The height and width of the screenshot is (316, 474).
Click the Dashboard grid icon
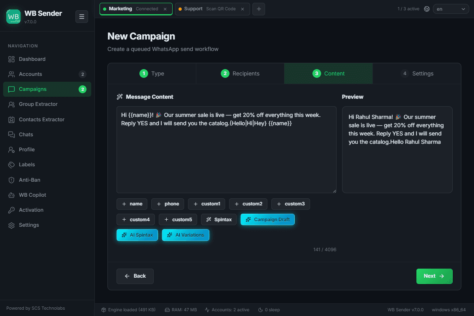click(x=11, y=59)
